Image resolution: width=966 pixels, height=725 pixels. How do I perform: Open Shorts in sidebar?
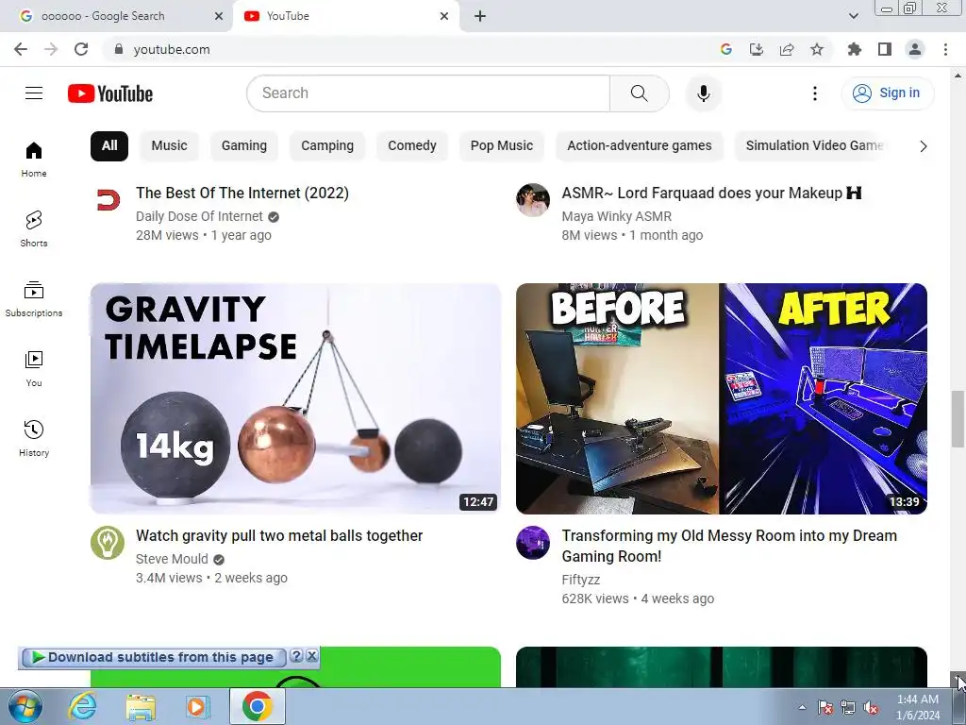34,228
